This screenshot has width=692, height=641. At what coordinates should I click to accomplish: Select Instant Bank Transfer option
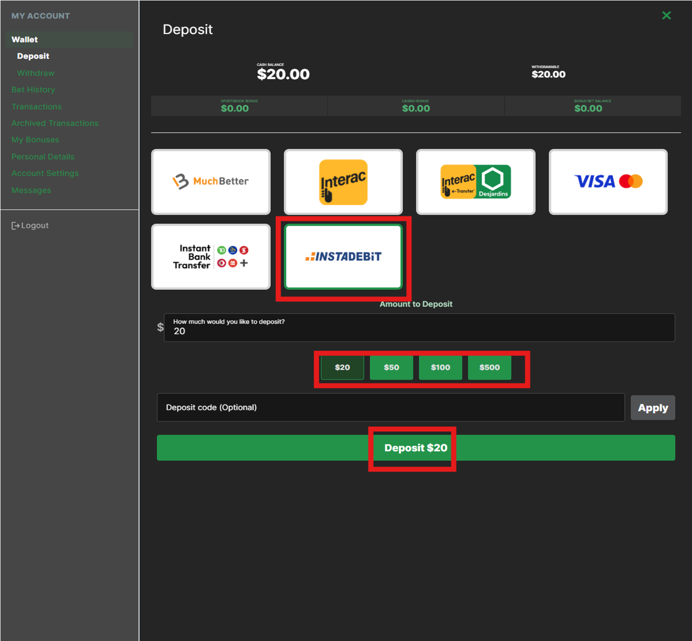click(211, 257)
